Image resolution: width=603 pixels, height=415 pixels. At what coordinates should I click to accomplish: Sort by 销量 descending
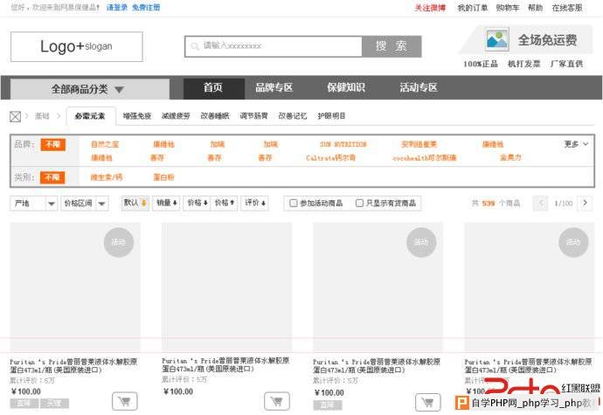click(167, 203)
